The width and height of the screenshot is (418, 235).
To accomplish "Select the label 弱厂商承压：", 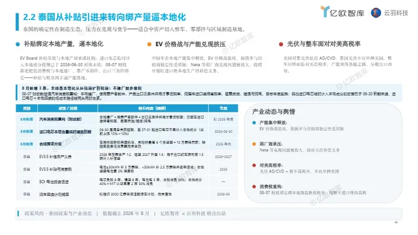I will (x=271, y=144).
